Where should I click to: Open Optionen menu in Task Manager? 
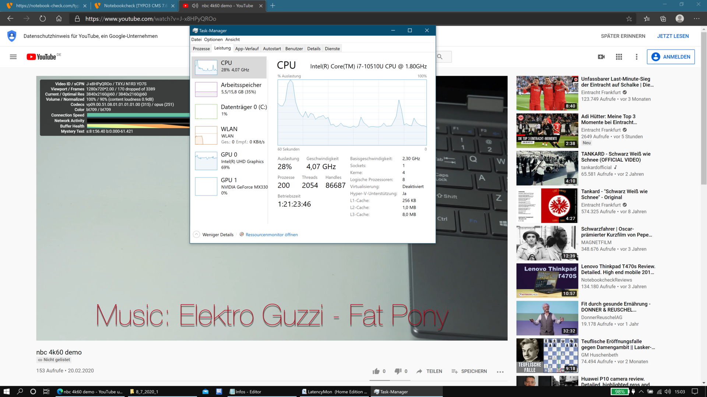213,39
